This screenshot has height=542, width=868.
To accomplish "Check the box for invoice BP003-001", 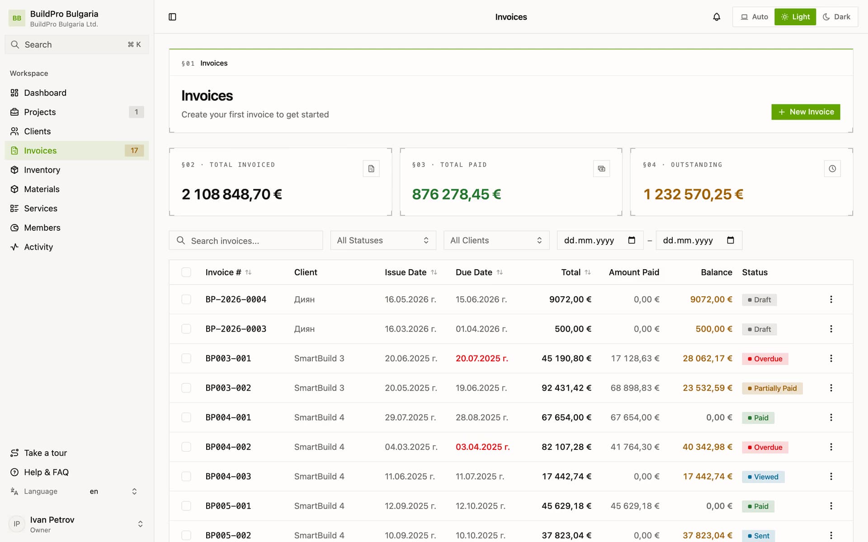I will click(x=186, y=358).
